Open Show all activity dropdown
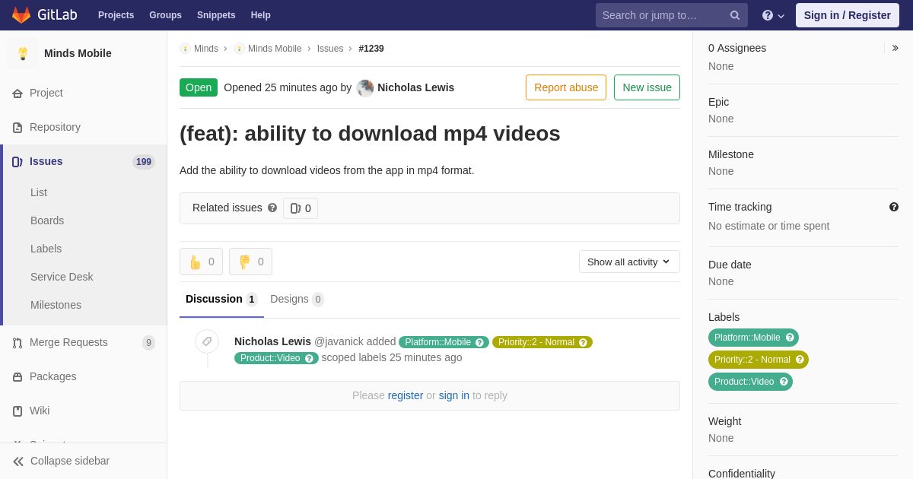The image size is (913, 479). click(x=629, y=262)
